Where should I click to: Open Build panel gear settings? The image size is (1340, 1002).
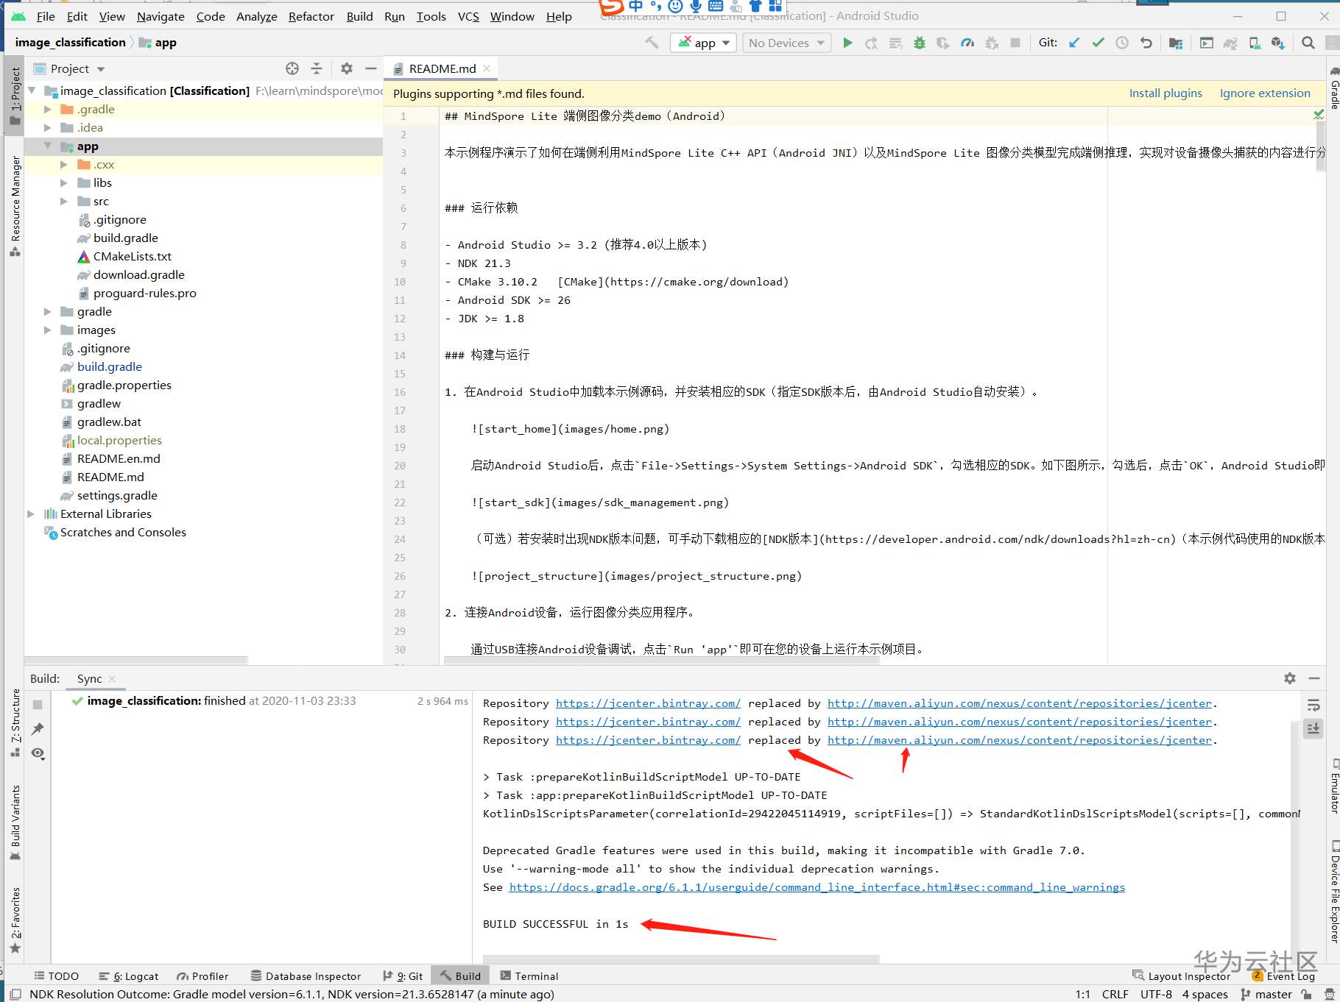click(1290, 678)
